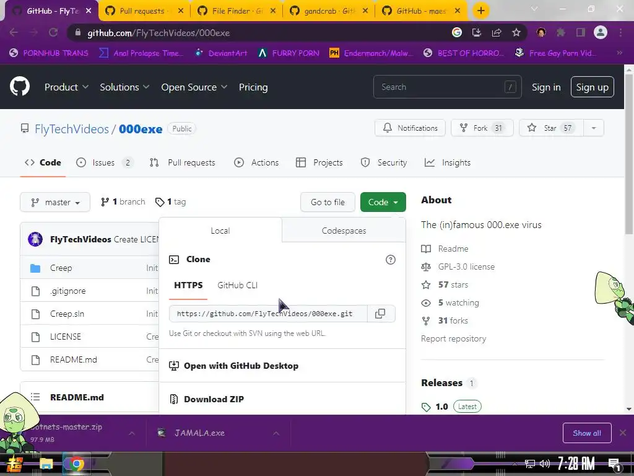The image size is (634, 476).
Task: Select the HTTPS clone option
Action: coord(188,285)
